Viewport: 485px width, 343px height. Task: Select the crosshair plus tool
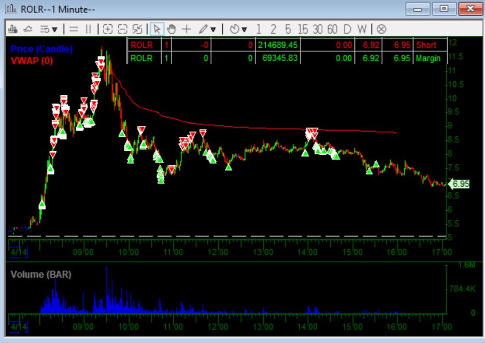(x=186, y=30)
